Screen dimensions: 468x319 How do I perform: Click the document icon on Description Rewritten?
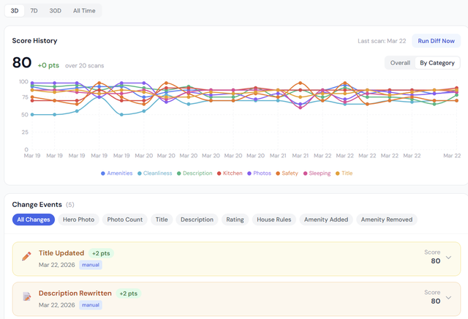pos(27,296)
